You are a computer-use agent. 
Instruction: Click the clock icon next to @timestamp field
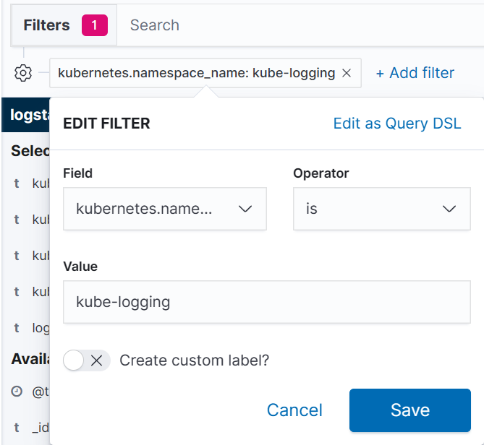17,392
